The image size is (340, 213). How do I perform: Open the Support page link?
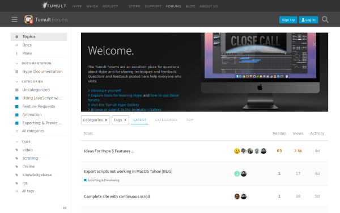pos(153,6)
